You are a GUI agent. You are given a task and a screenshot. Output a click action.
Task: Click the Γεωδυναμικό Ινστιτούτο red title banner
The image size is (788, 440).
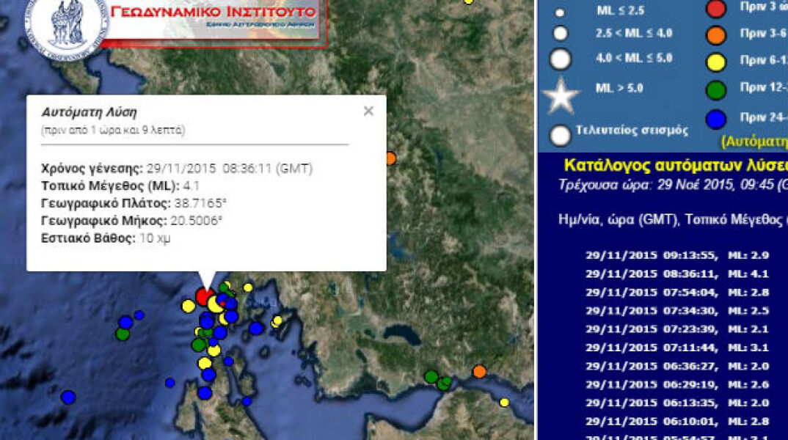[x=213, y=12]
